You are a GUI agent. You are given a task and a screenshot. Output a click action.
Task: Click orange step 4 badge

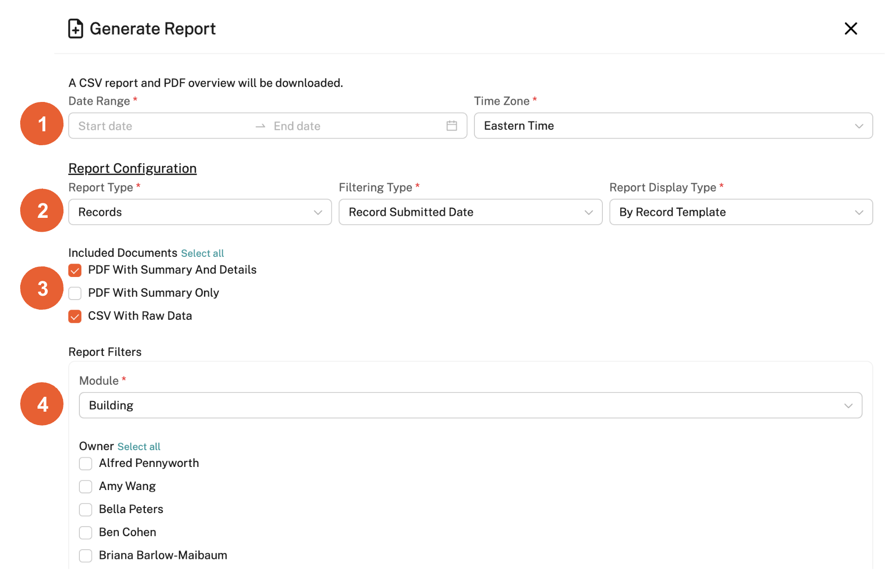pos(42,404)
